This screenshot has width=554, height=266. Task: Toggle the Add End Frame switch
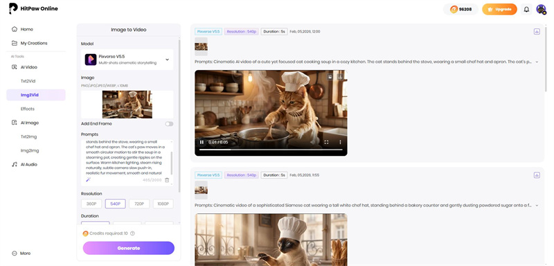169,124
